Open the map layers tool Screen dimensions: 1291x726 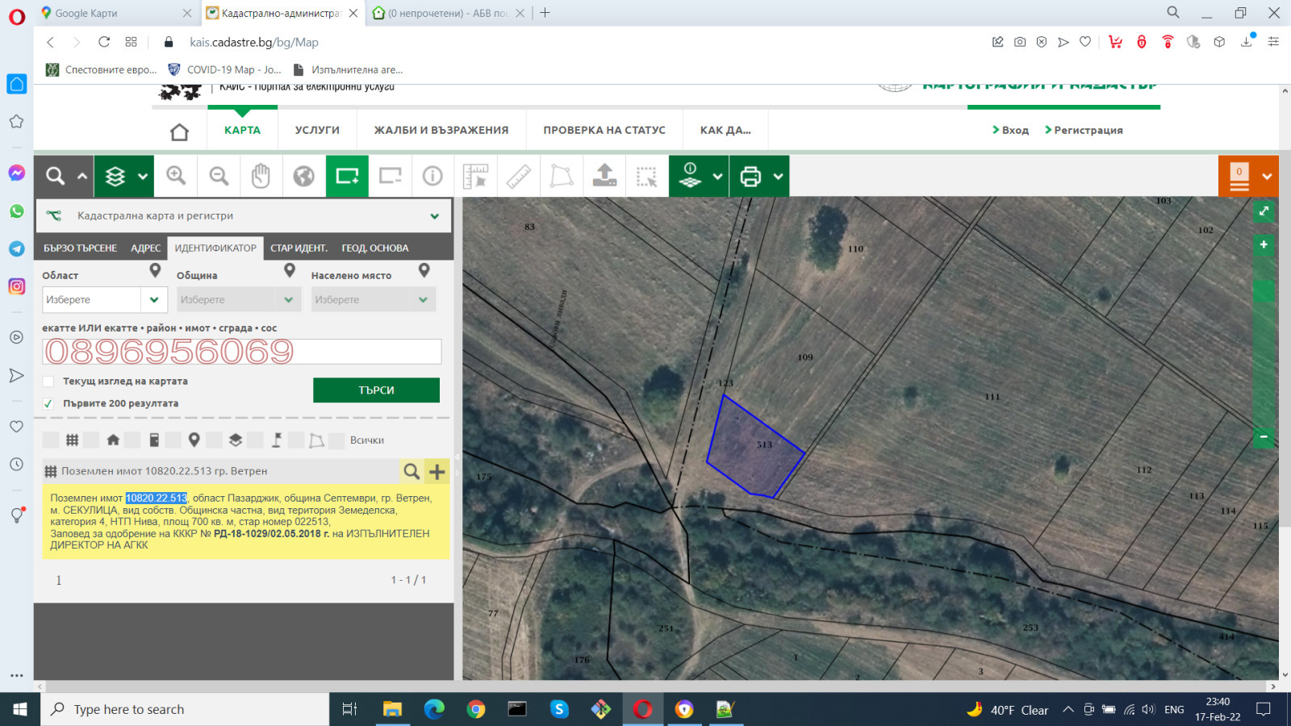pos(115,176)
